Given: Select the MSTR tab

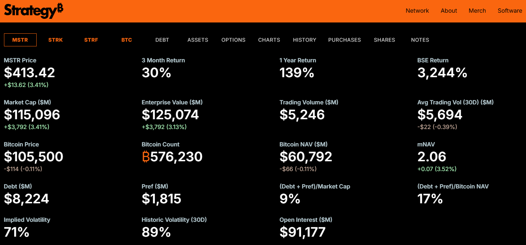Looking at the screenshot, I should pos(20,40).
